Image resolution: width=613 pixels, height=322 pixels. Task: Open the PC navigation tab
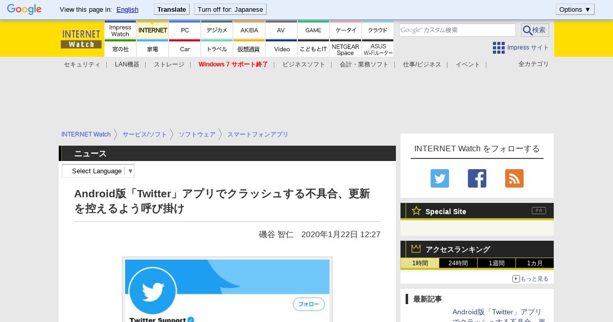[x=185, y=30]
